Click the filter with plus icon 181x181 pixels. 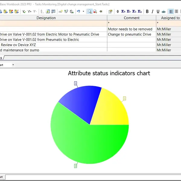30,11
